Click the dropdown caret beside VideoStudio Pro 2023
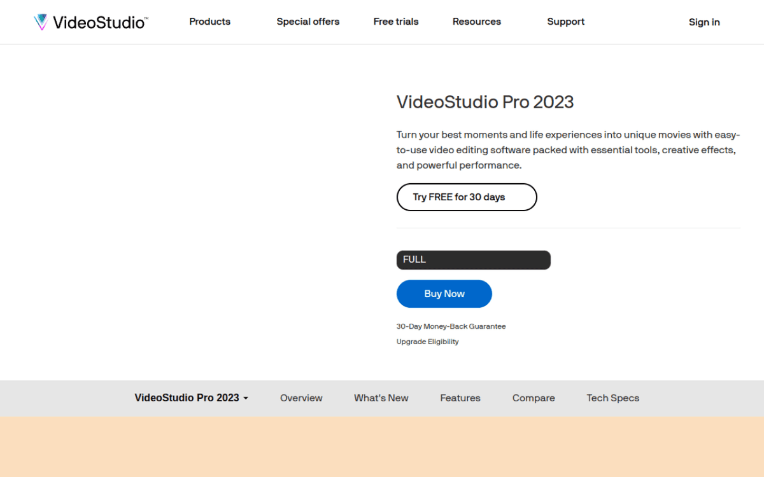The height and width of the screenshot is (477, 764). [246, 398]
